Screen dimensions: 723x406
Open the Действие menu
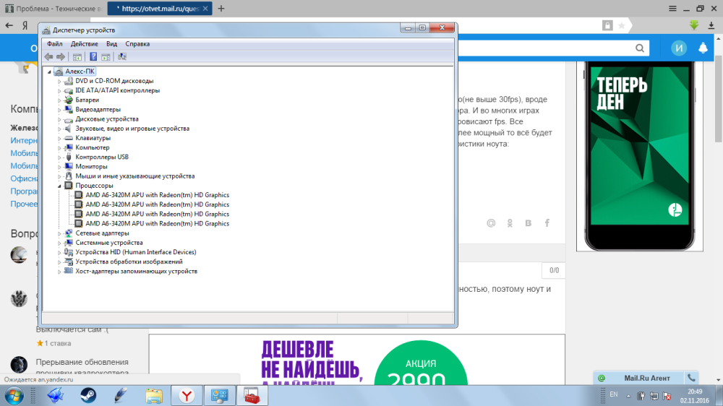point(84,44)
